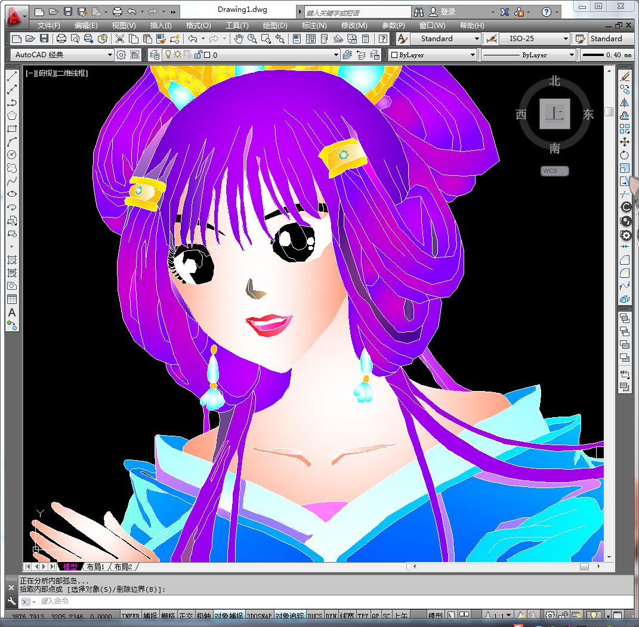Click the 登录 sign-in button

click(x=447, y=12)
